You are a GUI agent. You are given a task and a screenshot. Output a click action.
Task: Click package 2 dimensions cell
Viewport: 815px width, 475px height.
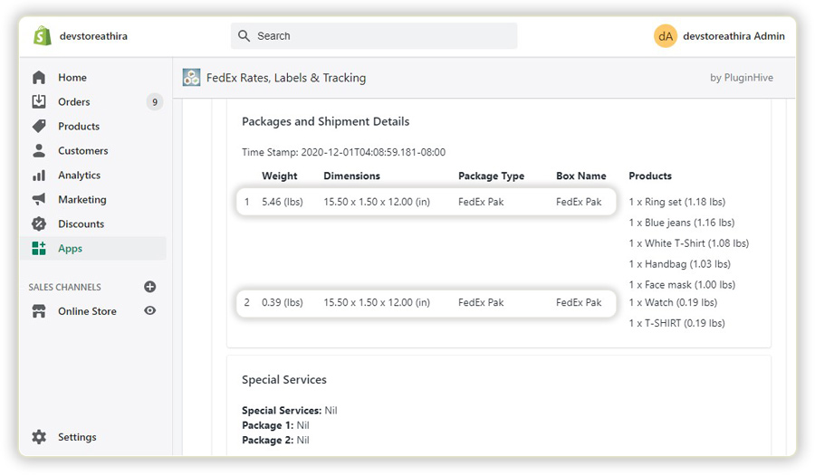point(377,303)
